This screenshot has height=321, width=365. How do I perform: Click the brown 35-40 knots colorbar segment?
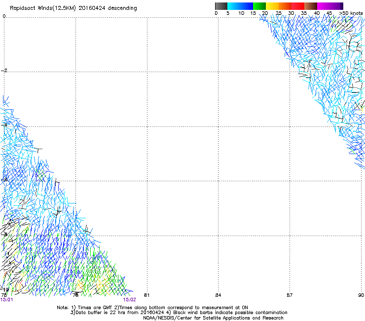(311, 6)
